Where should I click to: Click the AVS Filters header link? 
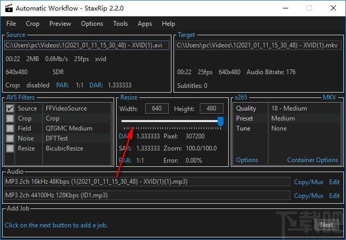[21, 97]
